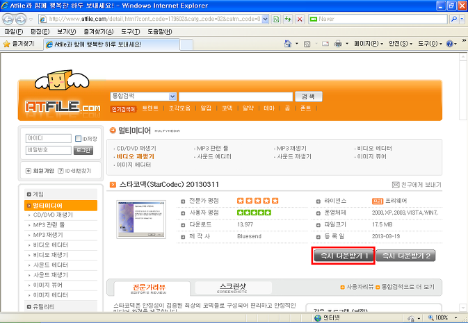This screenshot has height=323, width=468.
Task: Click the page scrollbar up arrow
Action: coord(463,56)
